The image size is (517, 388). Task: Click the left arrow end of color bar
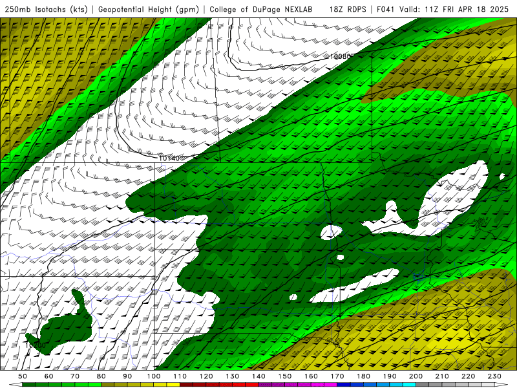pos(16,385)
